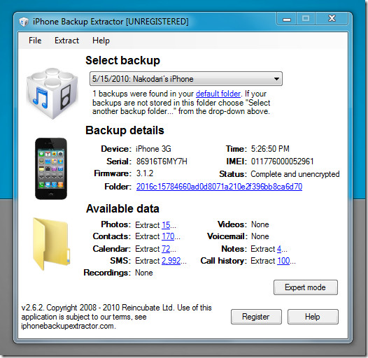
Task: Expand the Select backup dropdown
Action: tap(186, 79)
